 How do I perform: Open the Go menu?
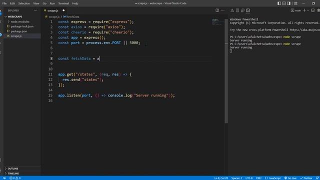point(44,3)
